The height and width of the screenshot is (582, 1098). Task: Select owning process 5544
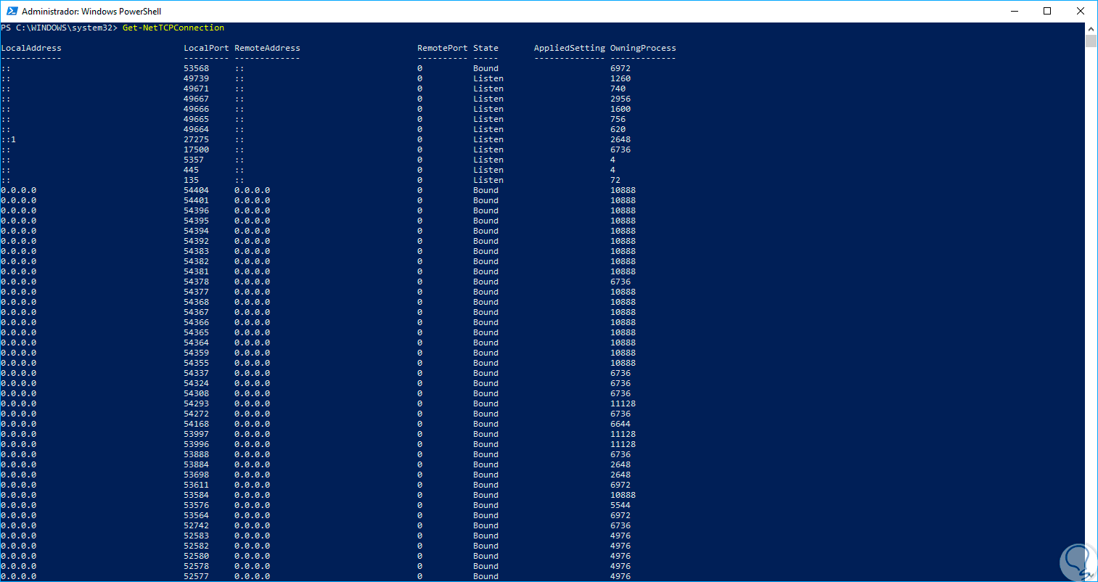[x=620, y=505]
